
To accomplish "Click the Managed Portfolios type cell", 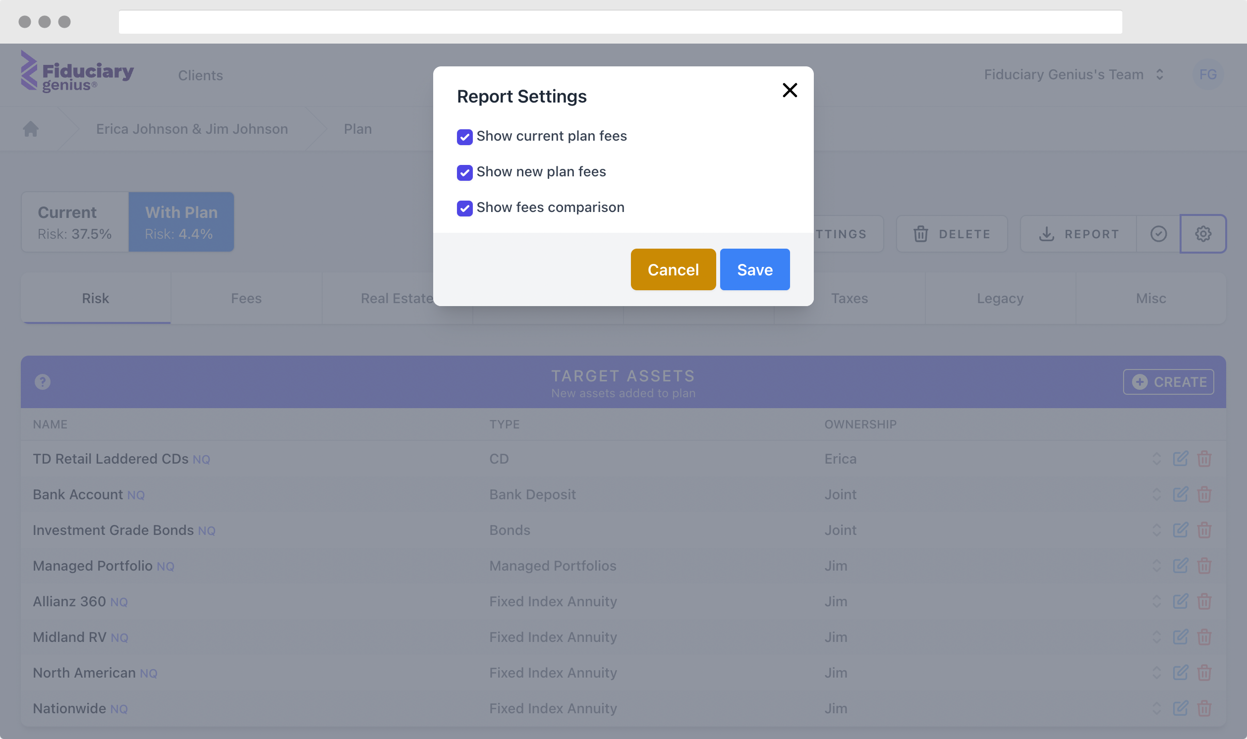I will (x=553, y=565).
